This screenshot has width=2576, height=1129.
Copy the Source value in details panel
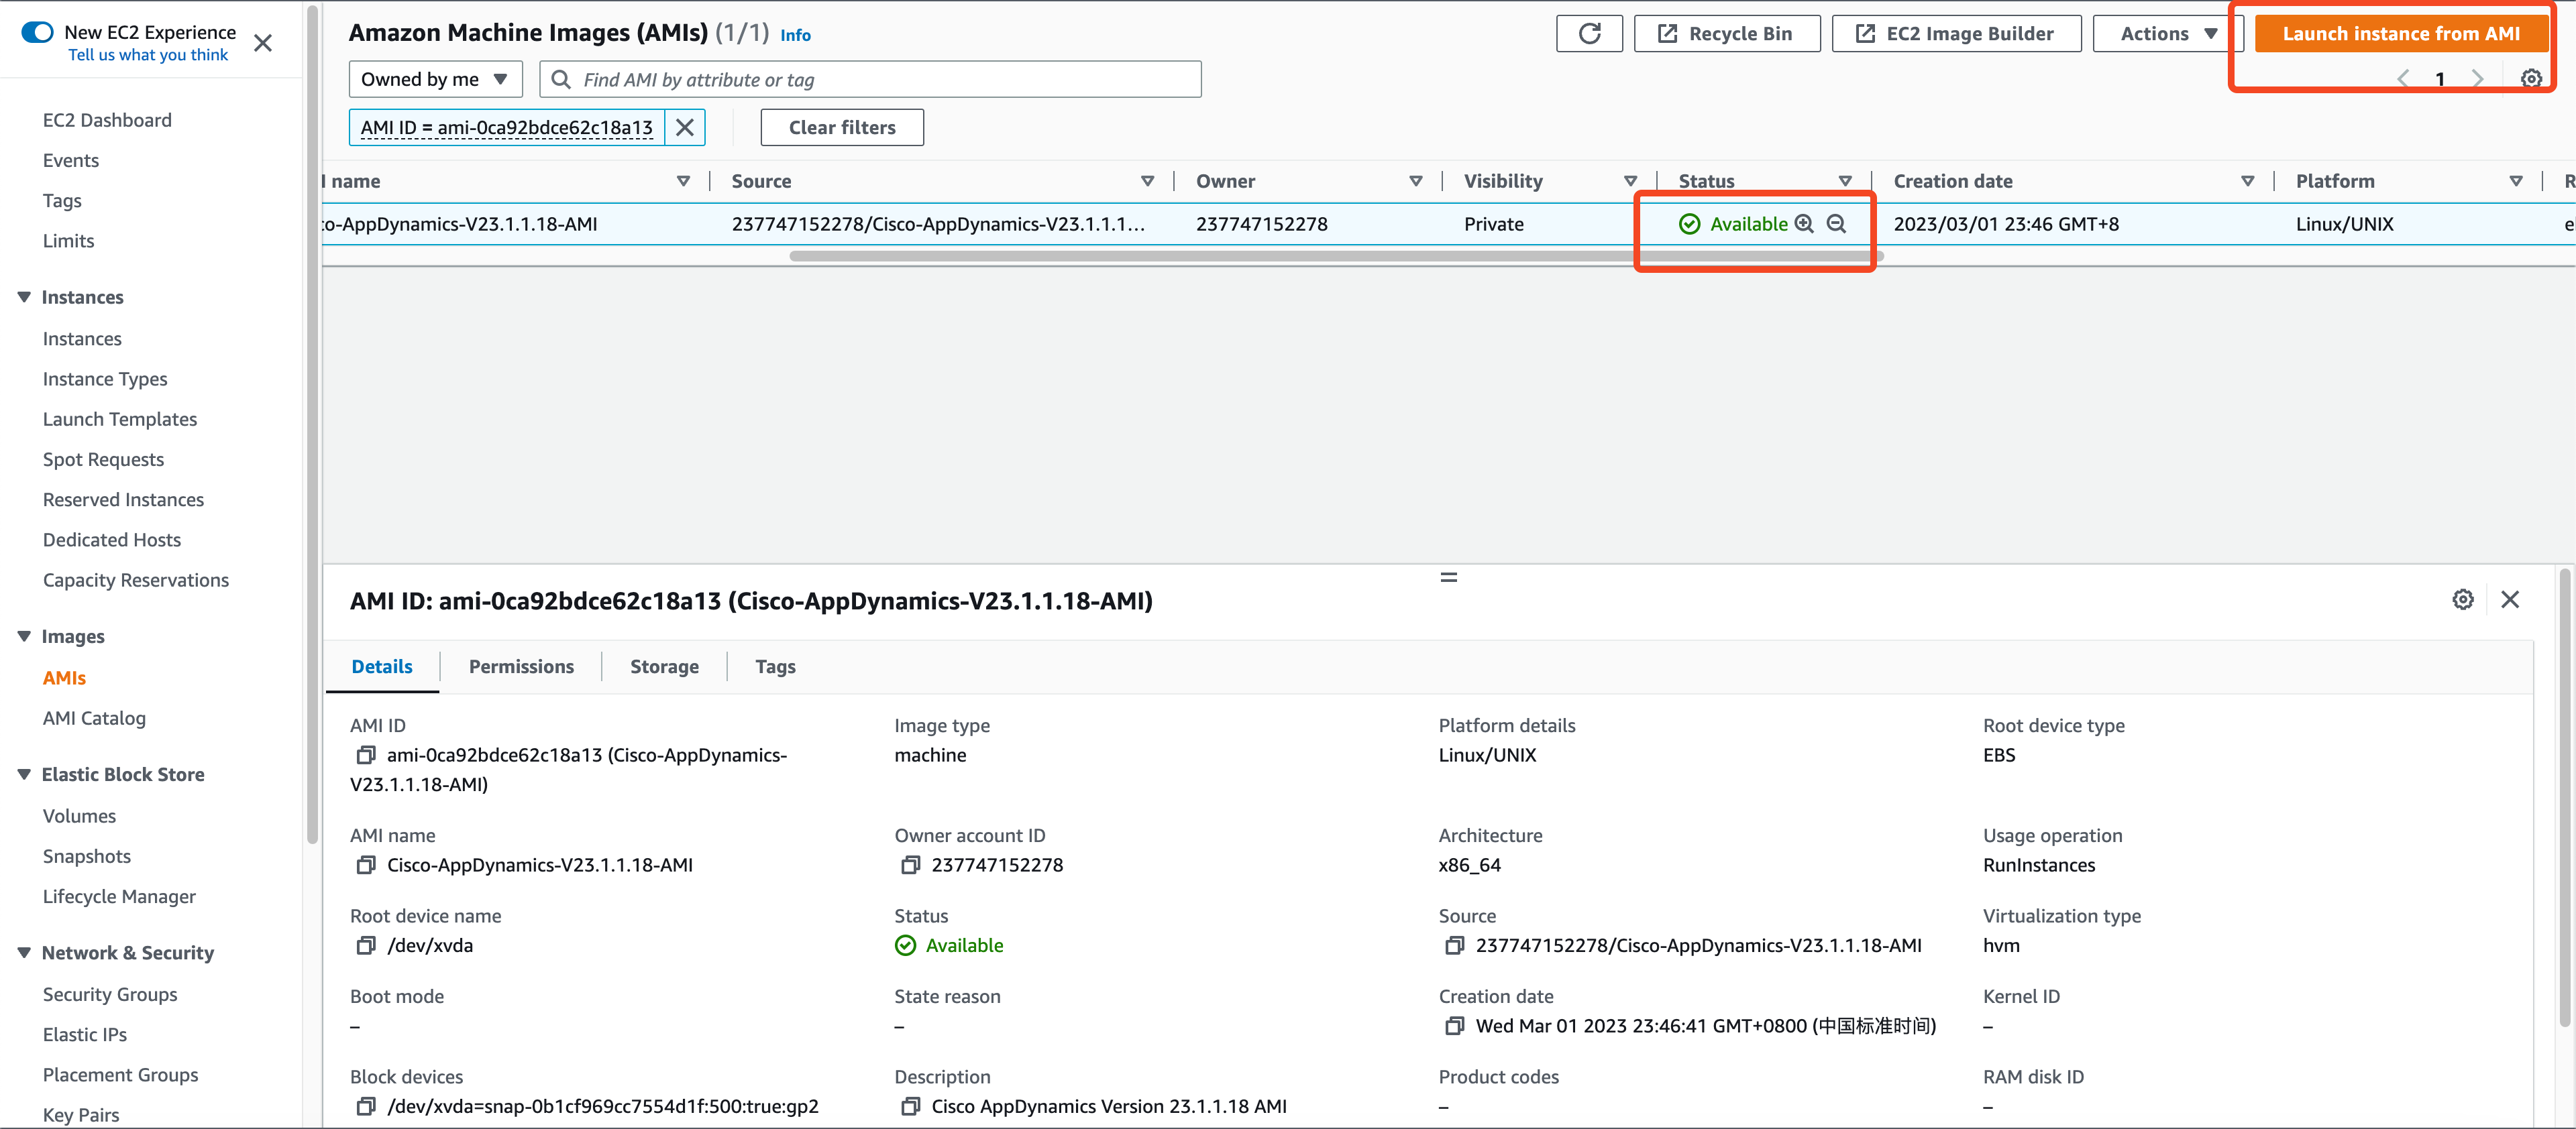point(1454,945)
